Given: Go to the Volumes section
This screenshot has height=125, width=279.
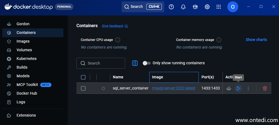Looking at the screenshot, I should [x=33, y=50].
